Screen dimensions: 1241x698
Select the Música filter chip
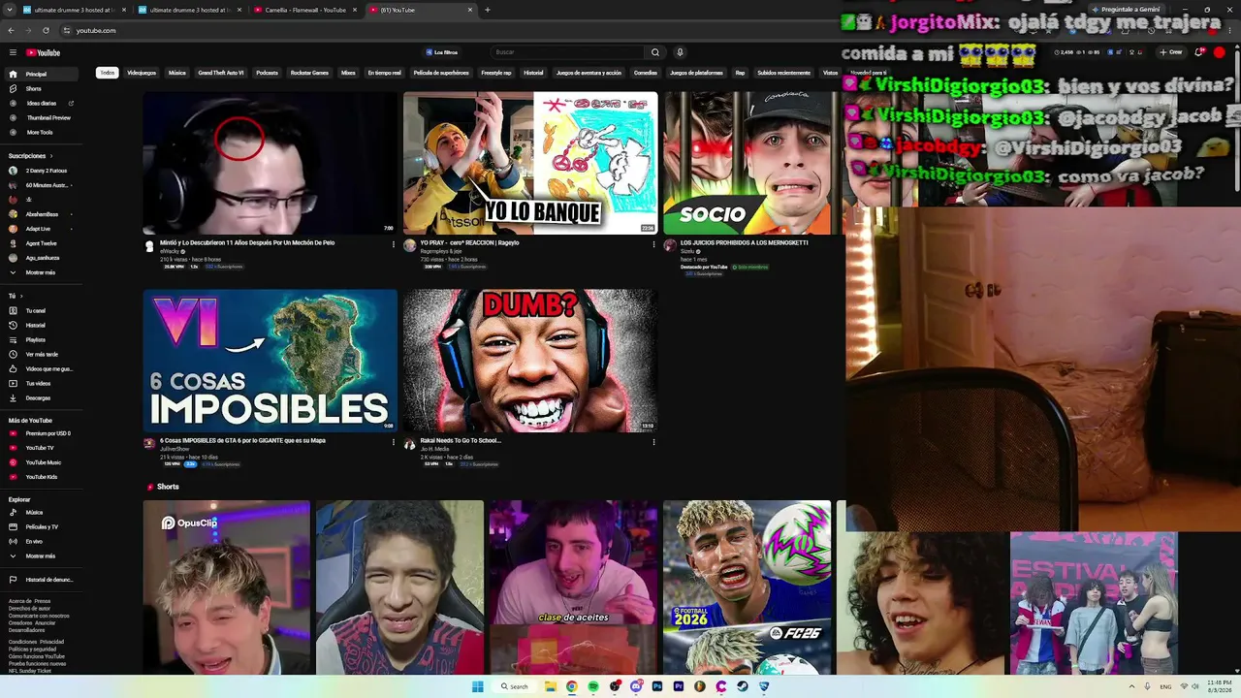[176, 73]
